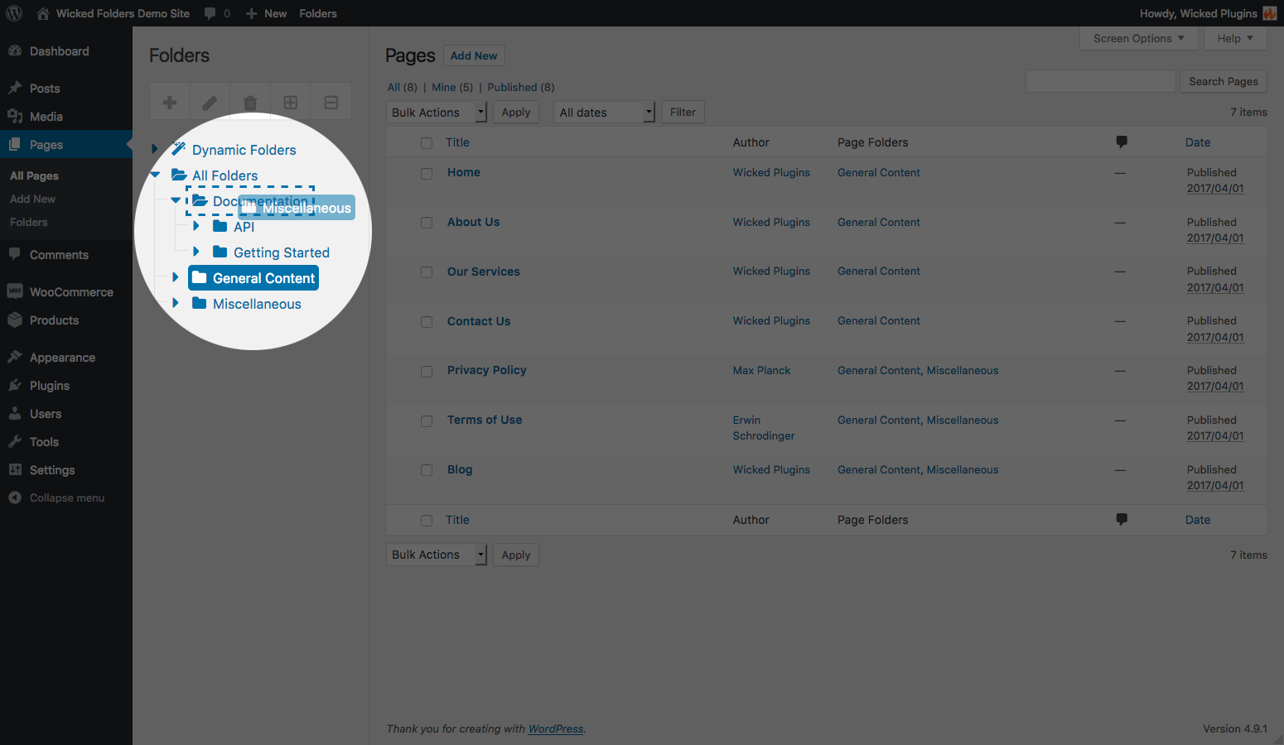Check the Contact Us row checkbox

(x=427, y=322)
